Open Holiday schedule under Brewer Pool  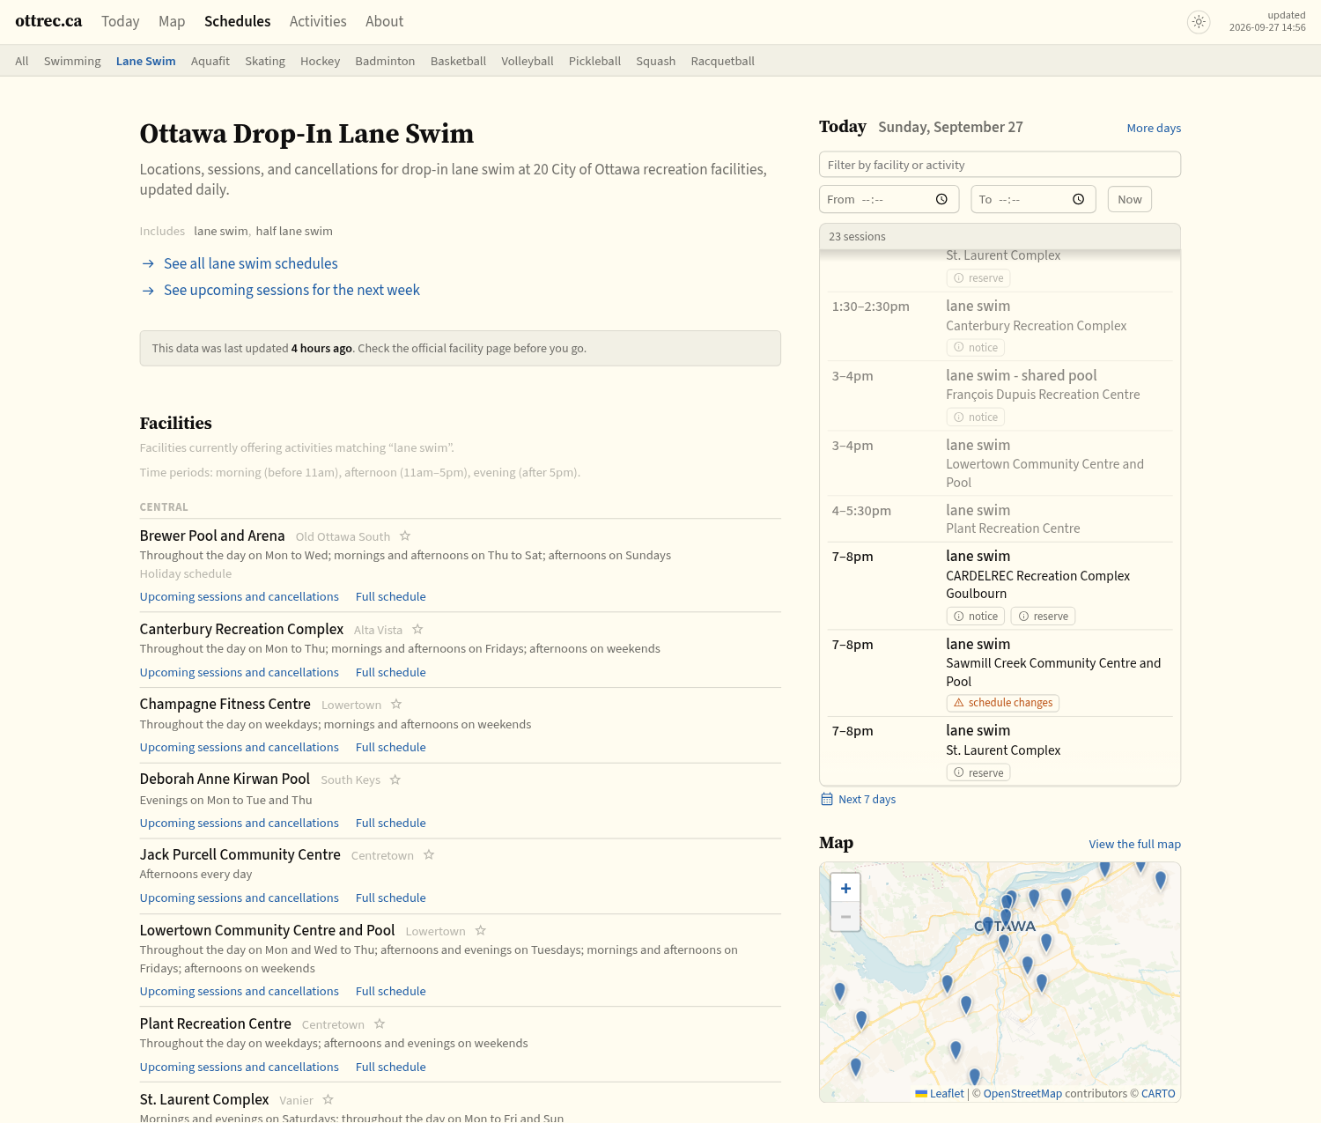(x=186, y=573)
